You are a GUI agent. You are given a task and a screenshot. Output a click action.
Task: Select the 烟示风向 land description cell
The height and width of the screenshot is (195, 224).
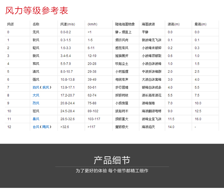click(122, 40)
